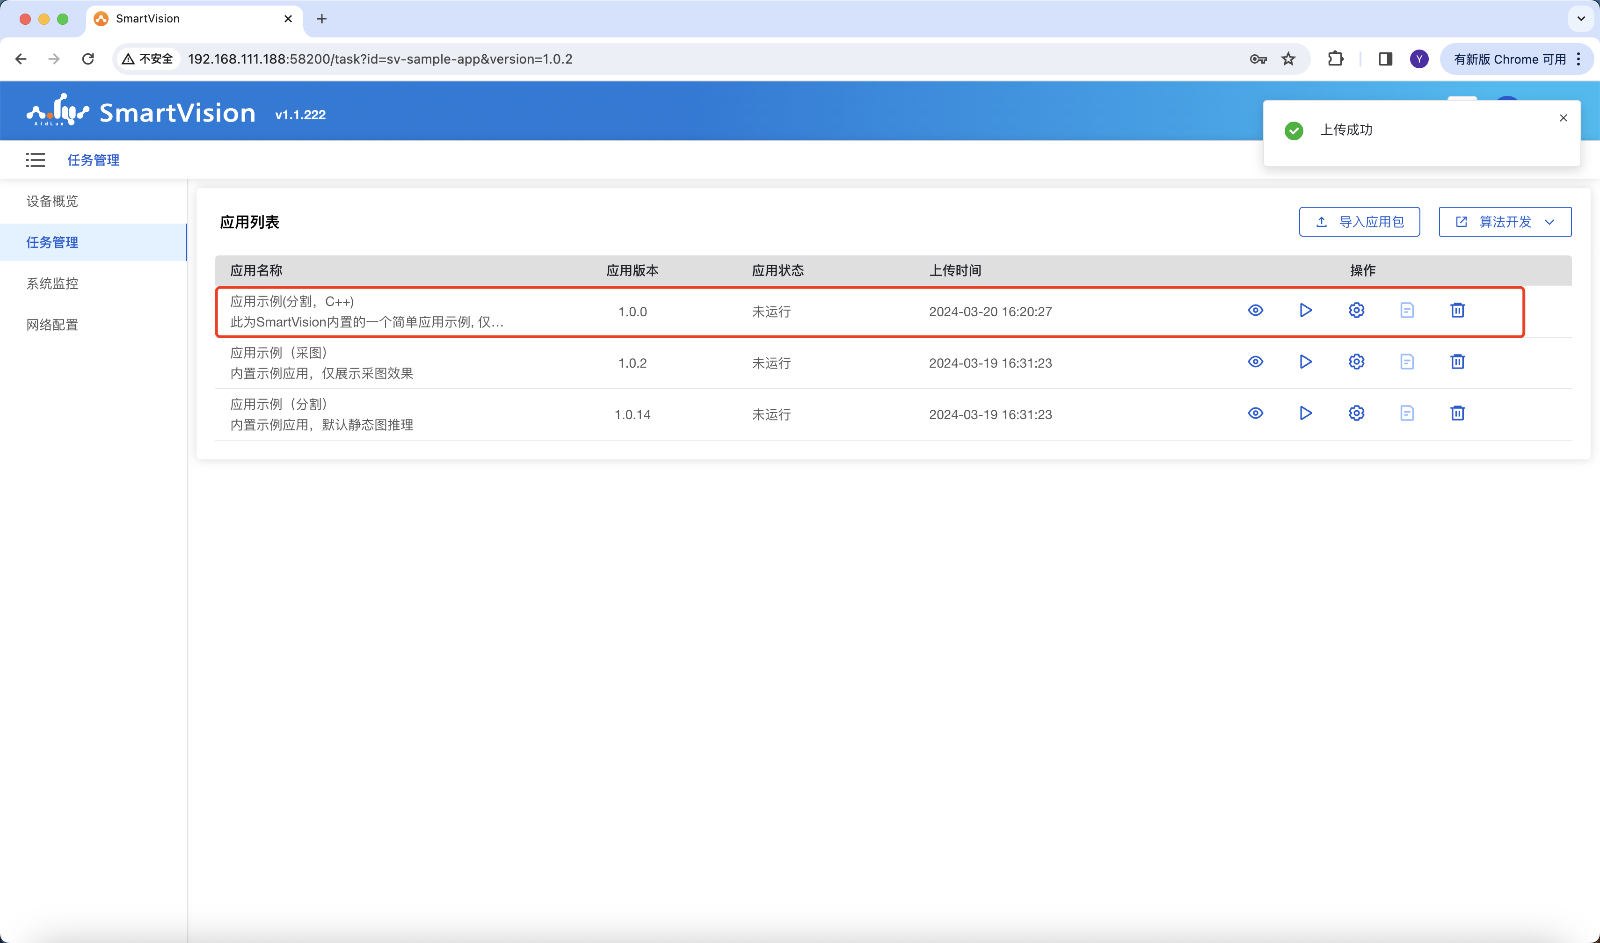
Task: Toggle Chrome side panel
Action: [x=1385, y=59]
